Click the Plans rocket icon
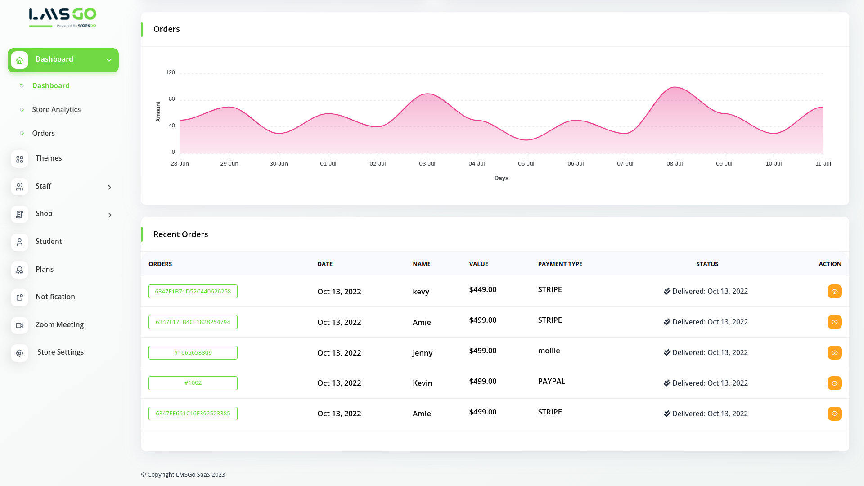The image size is (864, 486). tap(19, 270)
